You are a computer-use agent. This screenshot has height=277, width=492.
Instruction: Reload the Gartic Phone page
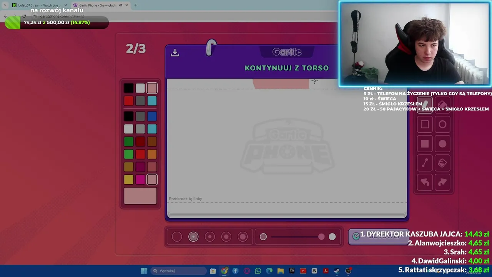[24, 16]
